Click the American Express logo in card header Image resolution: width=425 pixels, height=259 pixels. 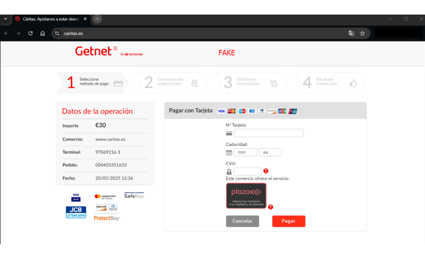tap(252, 111)
